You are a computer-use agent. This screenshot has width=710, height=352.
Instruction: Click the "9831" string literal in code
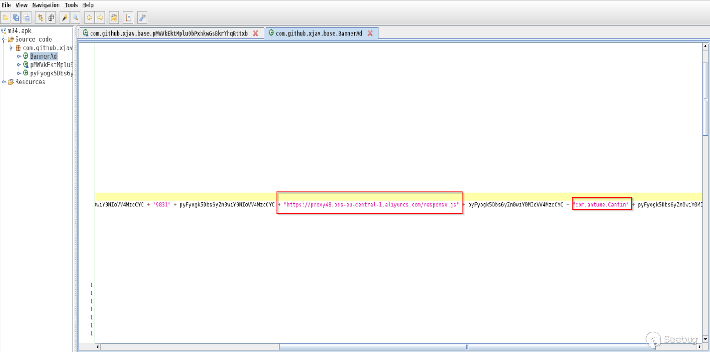[x=162, y=205]
